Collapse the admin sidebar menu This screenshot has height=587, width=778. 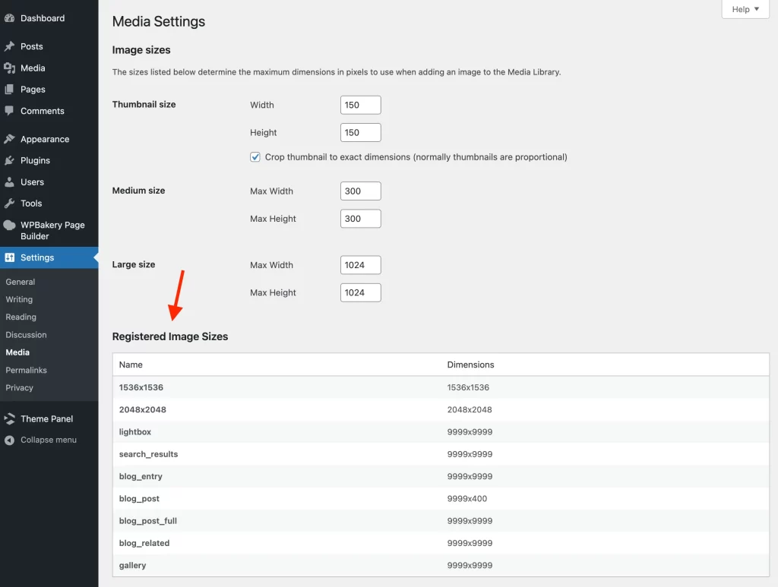(x=48, y=440)
